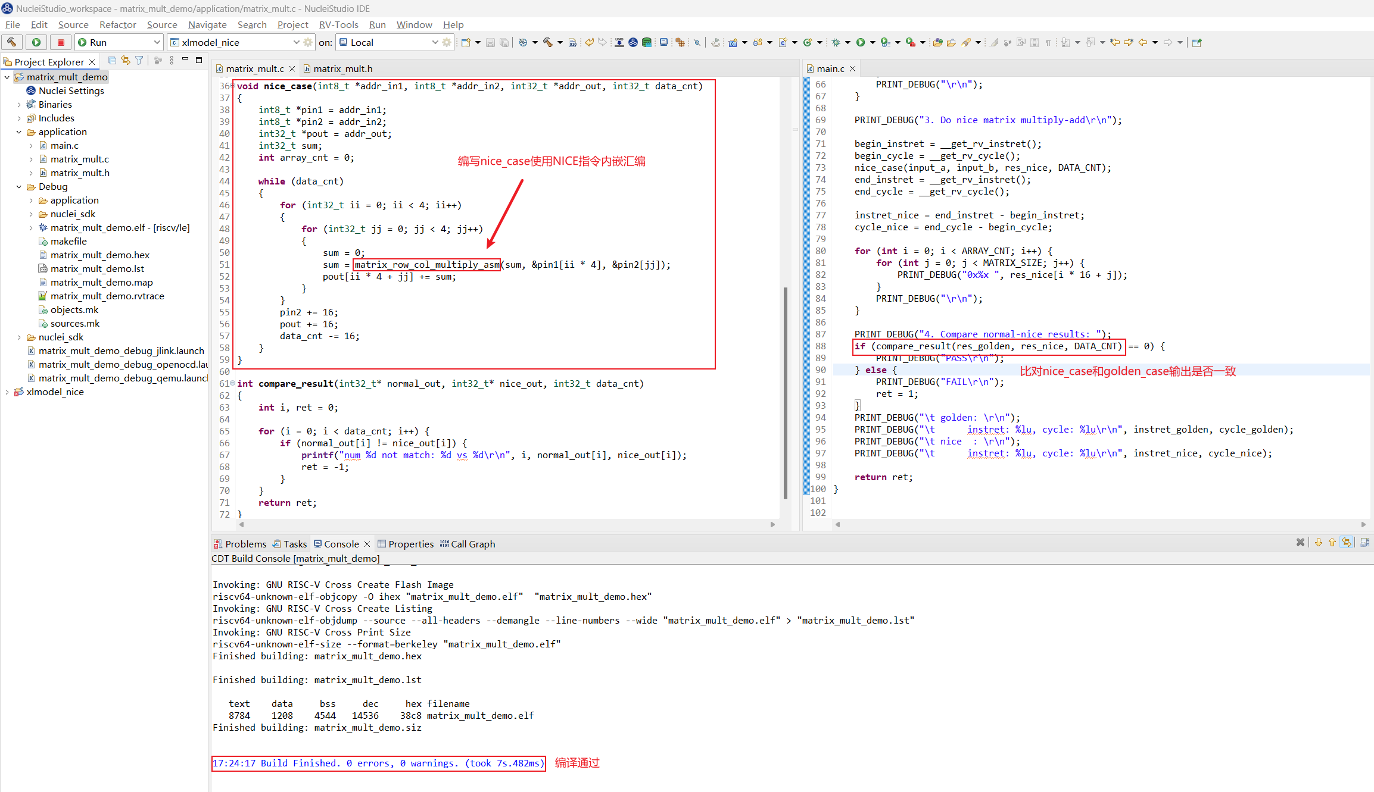
Task: Click Save build console output icon
Action: (x=1365, y=543)
